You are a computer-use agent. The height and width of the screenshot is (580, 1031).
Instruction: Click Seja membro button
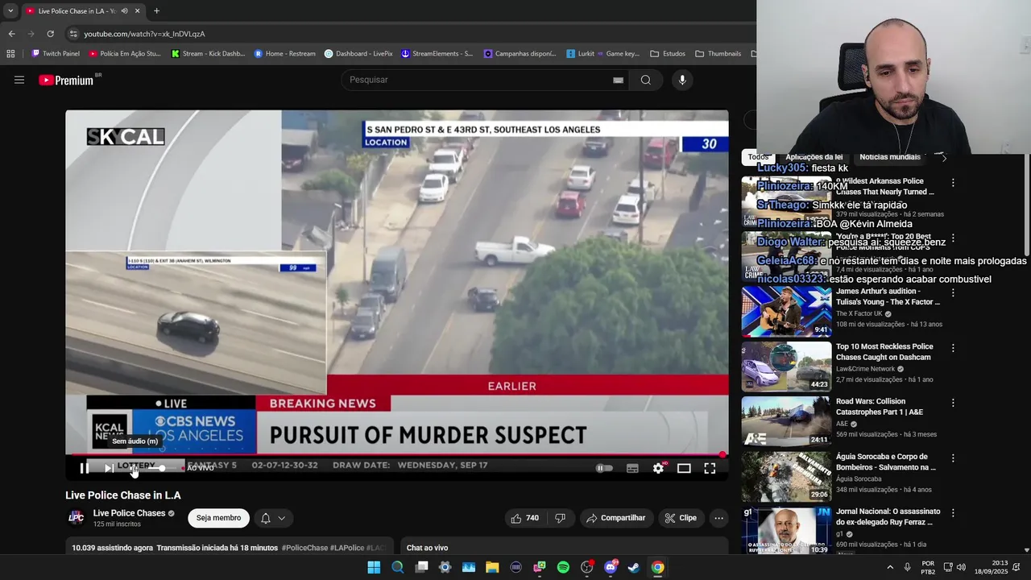click(218, 518)
